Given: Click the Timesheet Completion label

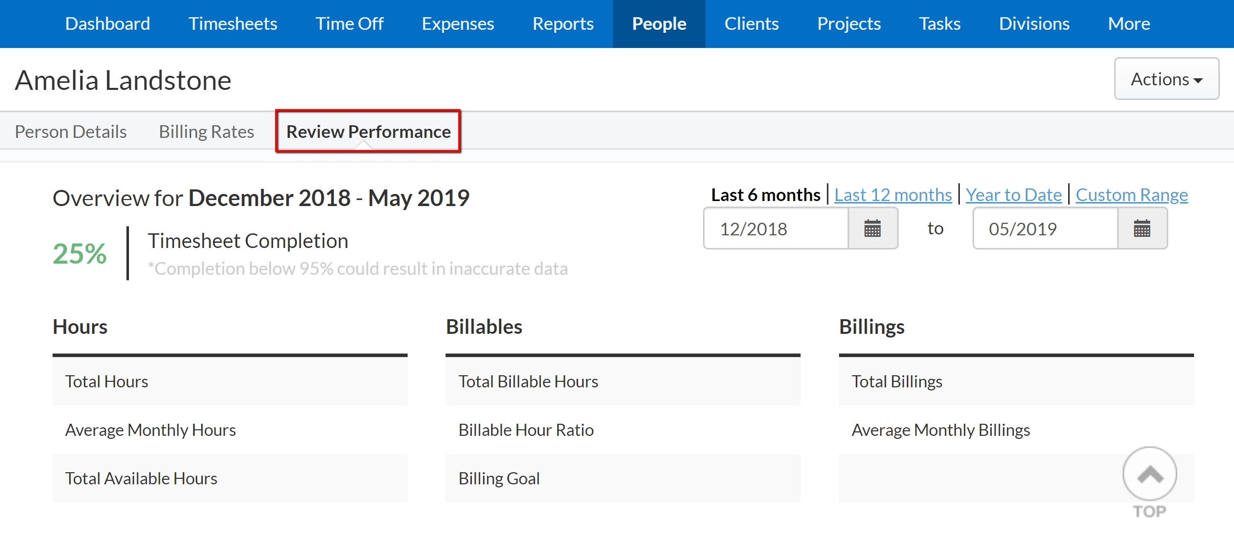Looking at the screenshot, I should (x=248, y=241).
